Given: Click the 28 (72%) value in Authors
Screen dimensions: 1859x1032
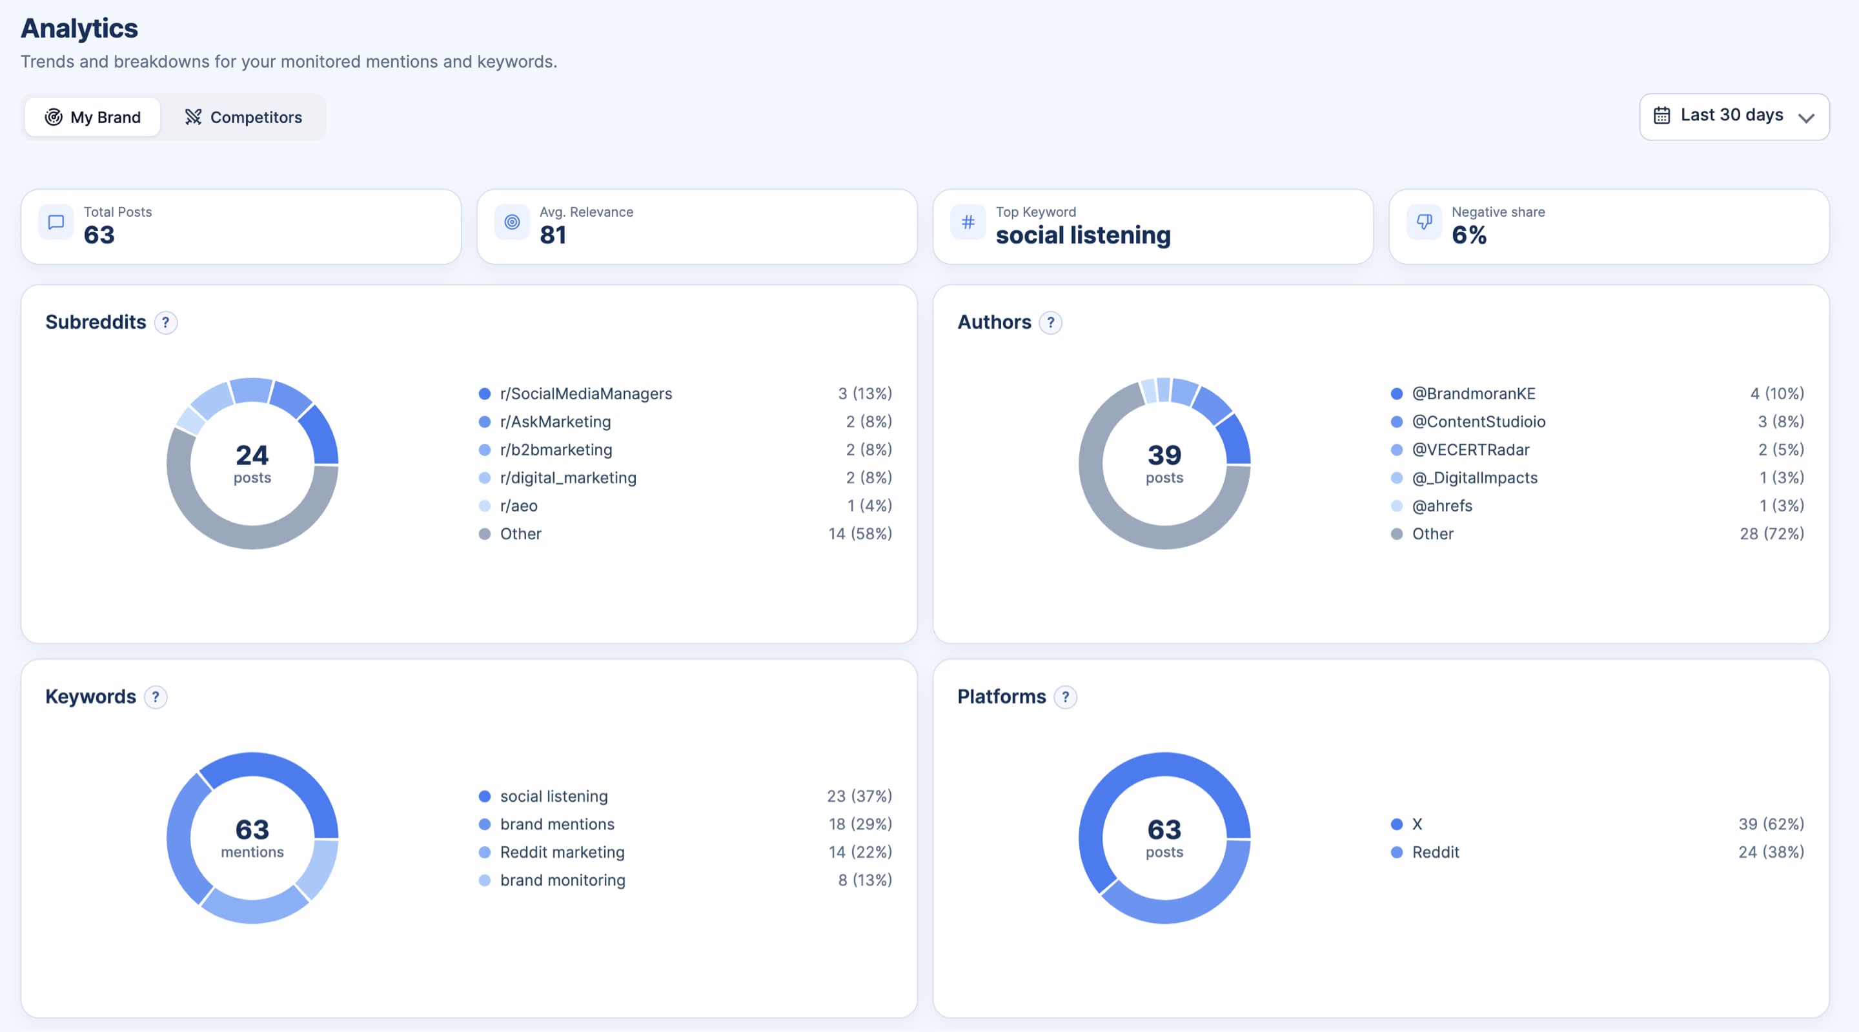Looking at the screenshot, I should (x=1772, y=535).
